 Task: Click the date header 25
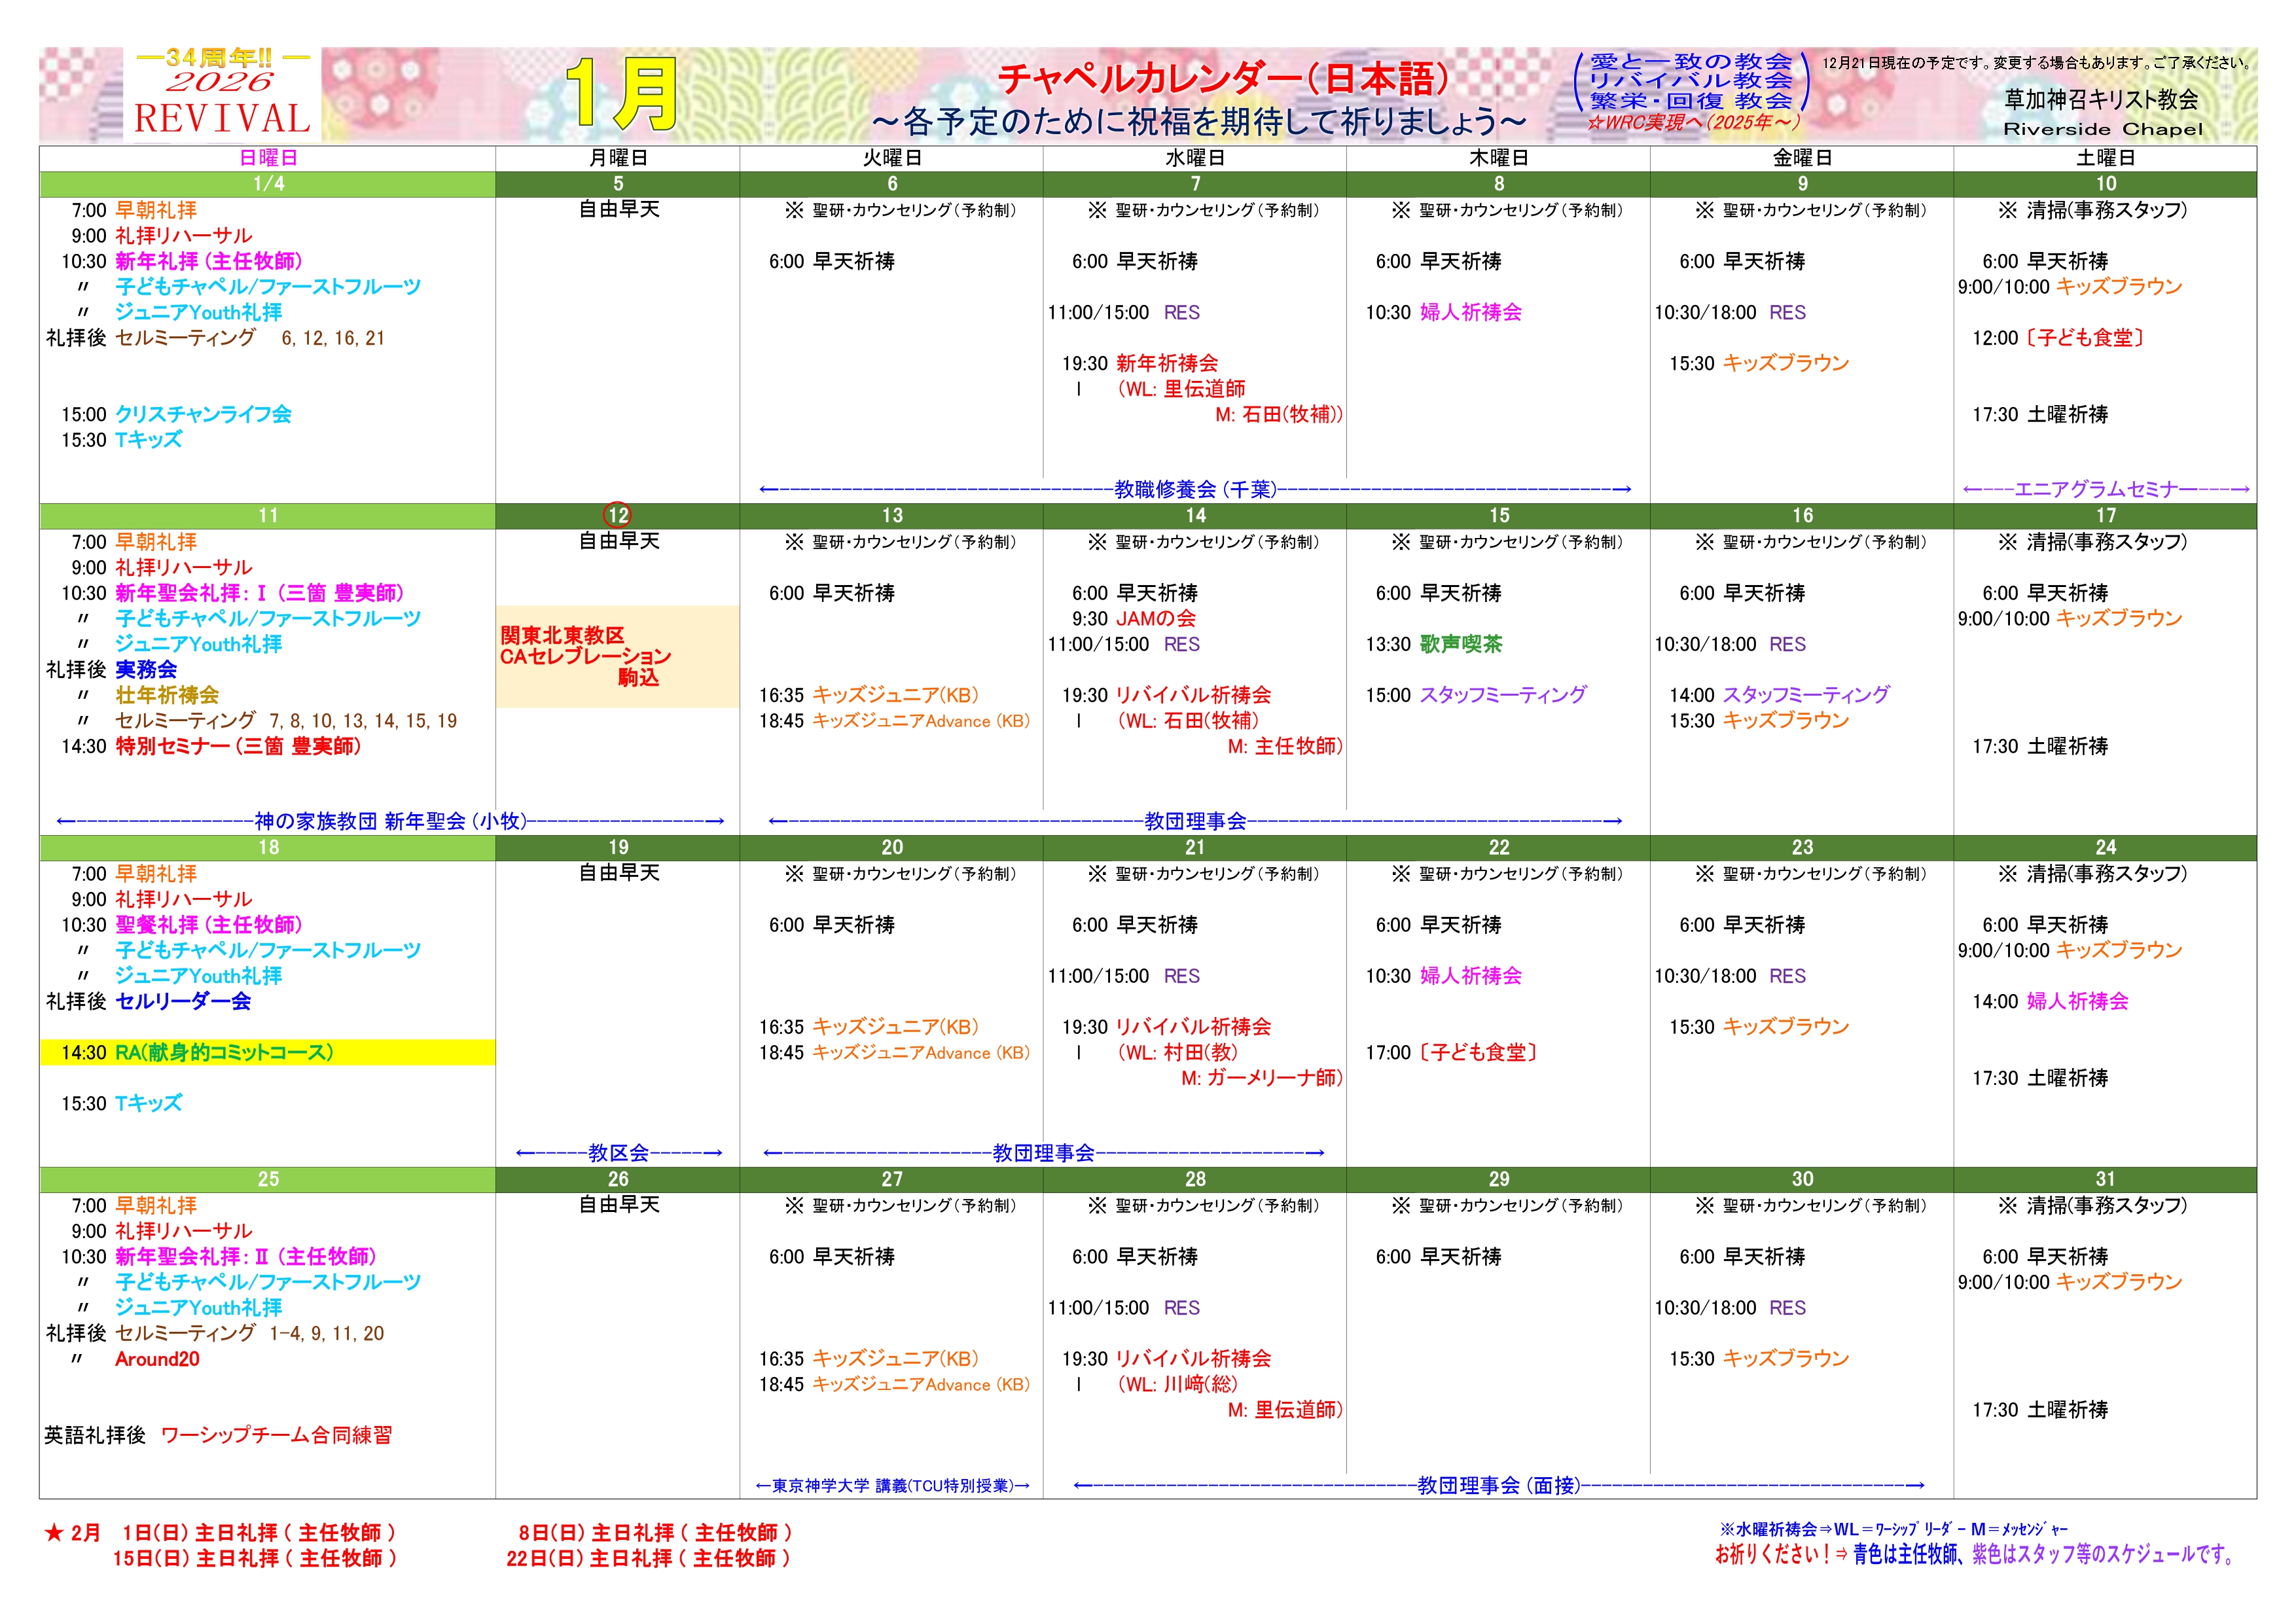268,1179
